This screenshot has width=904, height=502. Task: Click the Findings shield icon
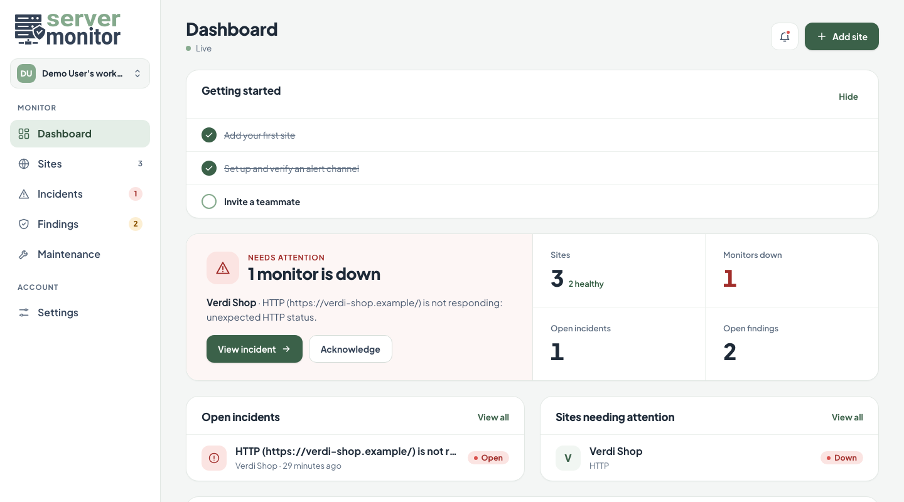click(24, 224)
